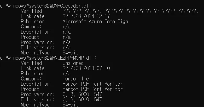The height and width of the screenshot is (107, 204).
Task: Click Hancom PDF Port Monitor product value
Action: [x=93, y=89]
